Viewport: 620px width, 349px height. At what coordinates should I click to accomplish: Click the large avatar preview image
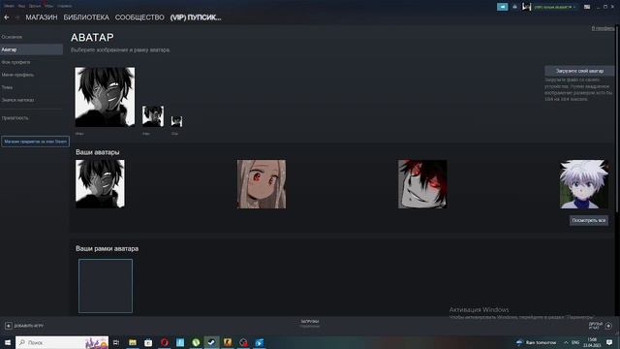[x=105, y=97]
